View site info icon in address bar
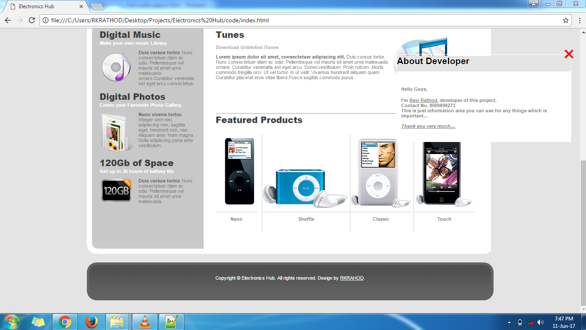Viewport: 586px width, 330px height. pyautogui.click(x=46, y=20)
